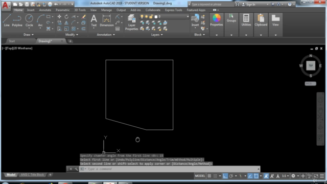This screenshot has height=184, width=327.
Task: Choose the Copy tool in Modify panel
Action: tap(59, 22)
